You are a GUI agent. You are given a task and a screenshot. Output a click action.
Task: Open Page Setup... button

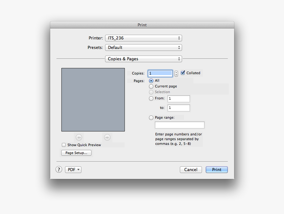point(76,153)
